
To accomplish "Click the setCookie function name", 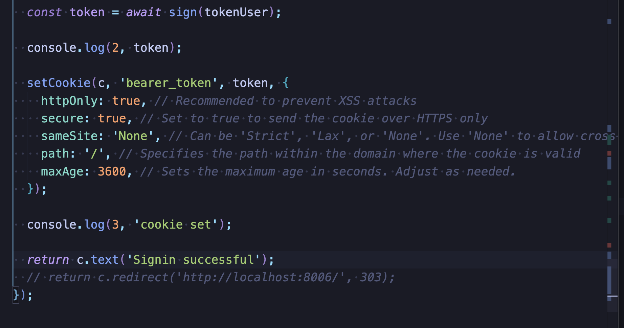I will coord(59,83).
